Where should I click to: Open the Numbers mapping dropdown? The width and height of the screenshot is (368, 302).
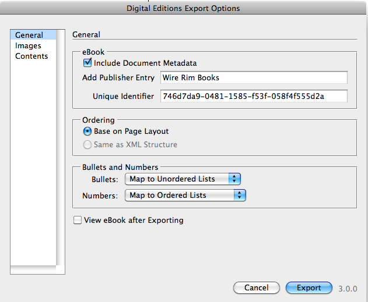tap(185, 196)
